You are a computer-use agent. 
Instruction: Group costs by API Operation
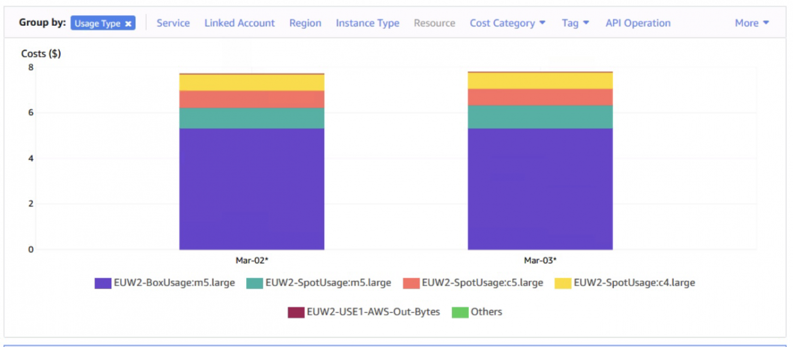pyautogui.click(x=638, y=23)
